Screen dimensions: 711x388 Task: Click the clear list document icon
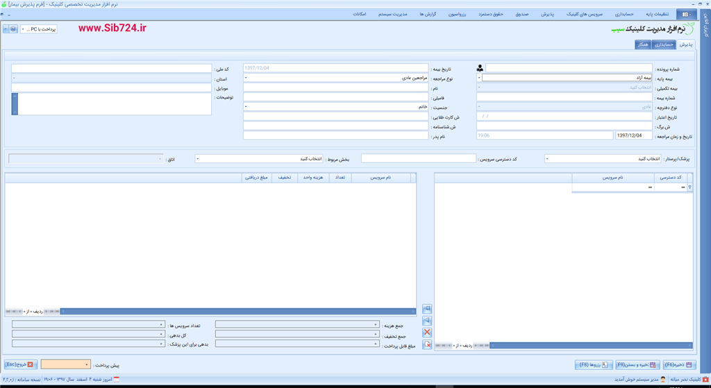click(427, 344)
